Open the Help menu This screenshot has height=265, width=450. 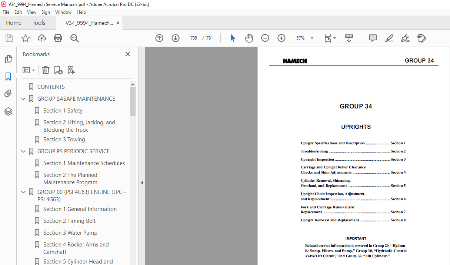pos(81,12)
